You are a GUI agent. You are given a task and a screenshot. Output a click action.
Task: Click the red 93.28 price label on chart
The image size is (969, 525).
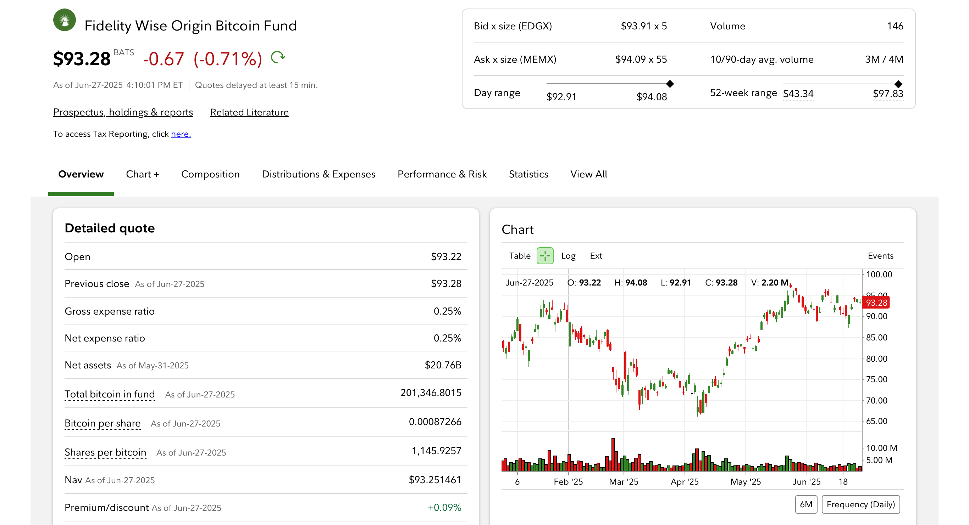(x=876, y=303)
